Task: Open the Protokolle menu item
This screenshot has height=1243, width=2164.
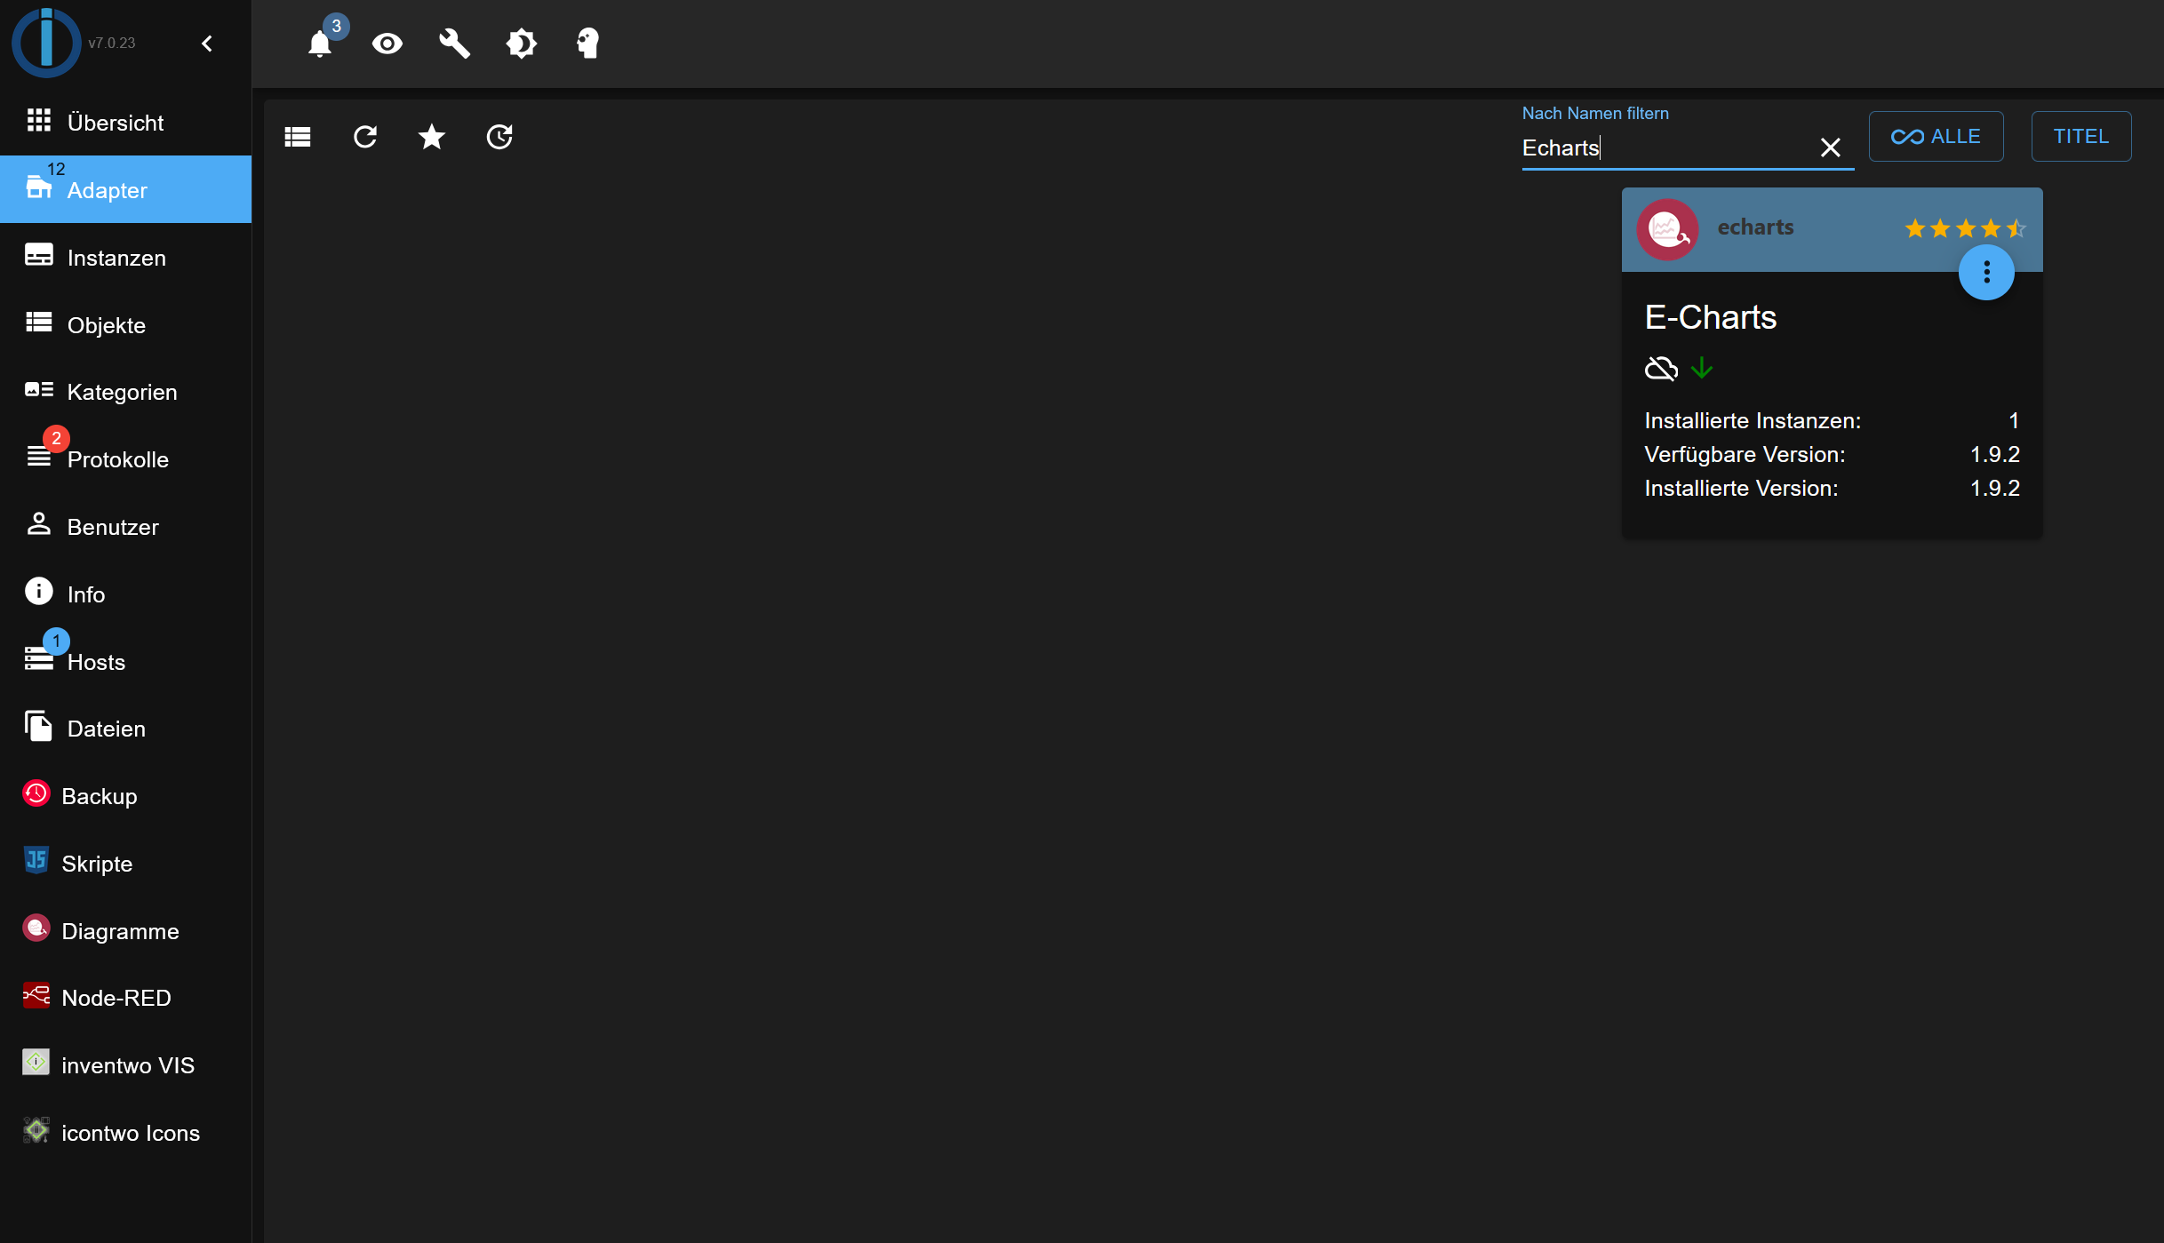Action: point(117,459)
